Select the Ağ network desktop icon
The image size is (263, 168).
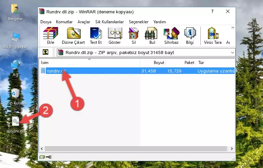point(15,68)
